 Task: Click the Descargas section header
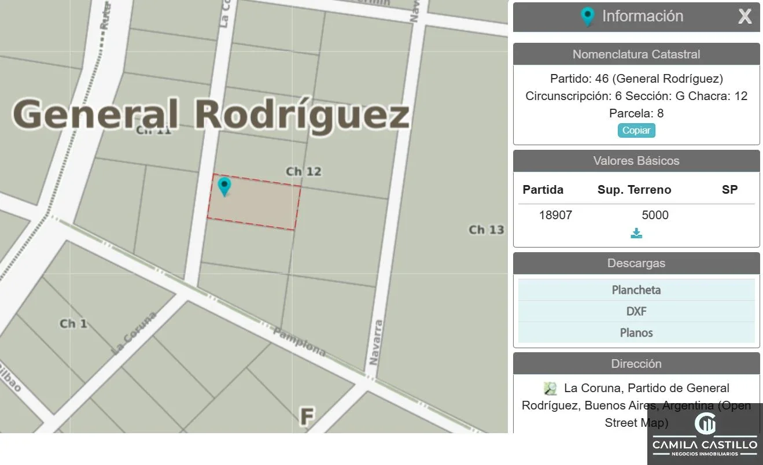click(636, 263)
